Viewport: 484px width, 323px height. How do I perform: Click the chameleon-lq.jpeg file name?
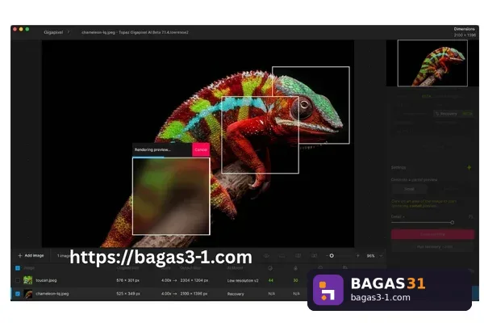tap(52, 294)
